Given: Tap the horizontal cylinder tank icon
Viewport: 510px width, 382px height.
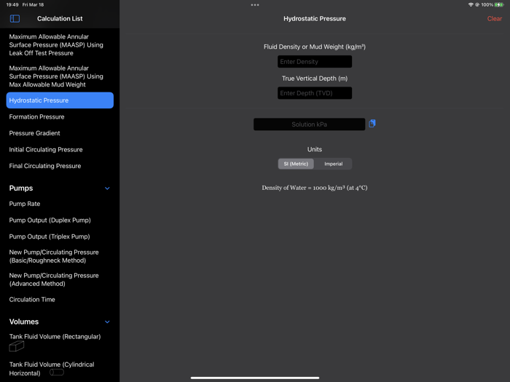Looking at the screenshot, I should (57, 373).
